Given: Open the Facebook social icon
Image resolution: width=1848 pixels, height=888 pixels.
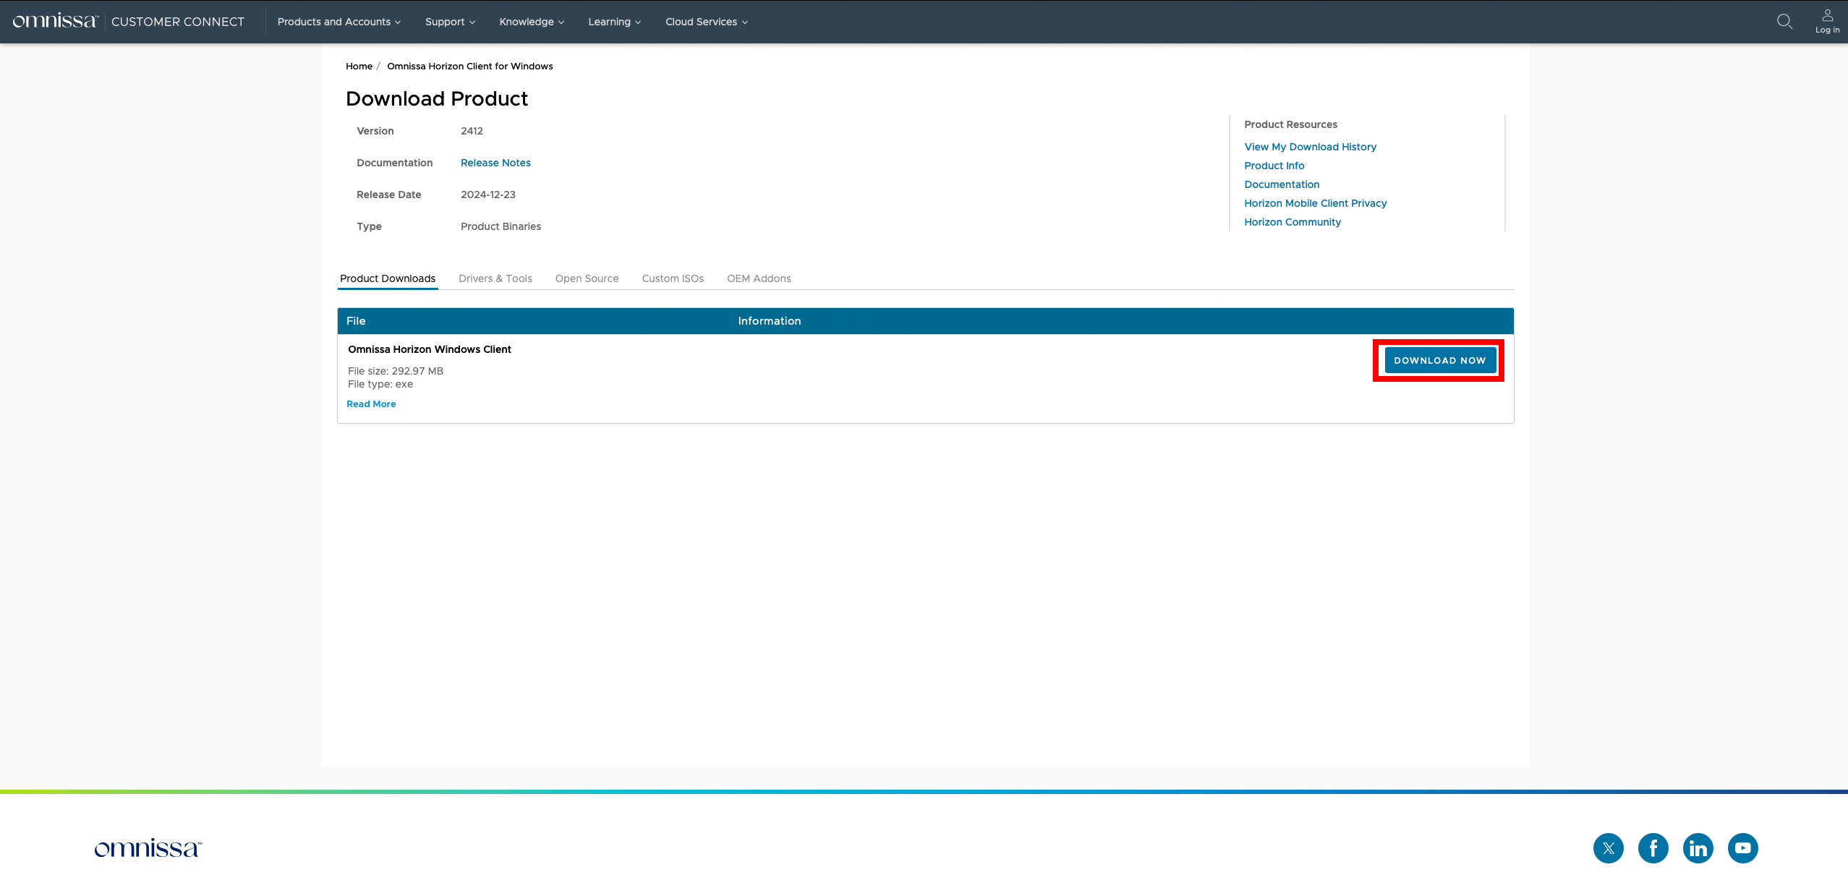Looking at the screenshot, I should [1653, 848].
